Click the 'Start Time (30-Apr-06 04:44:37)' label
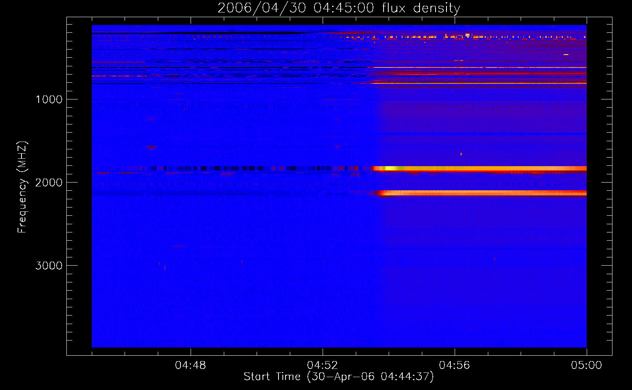The image size is (632, 390). click(339, 377)
